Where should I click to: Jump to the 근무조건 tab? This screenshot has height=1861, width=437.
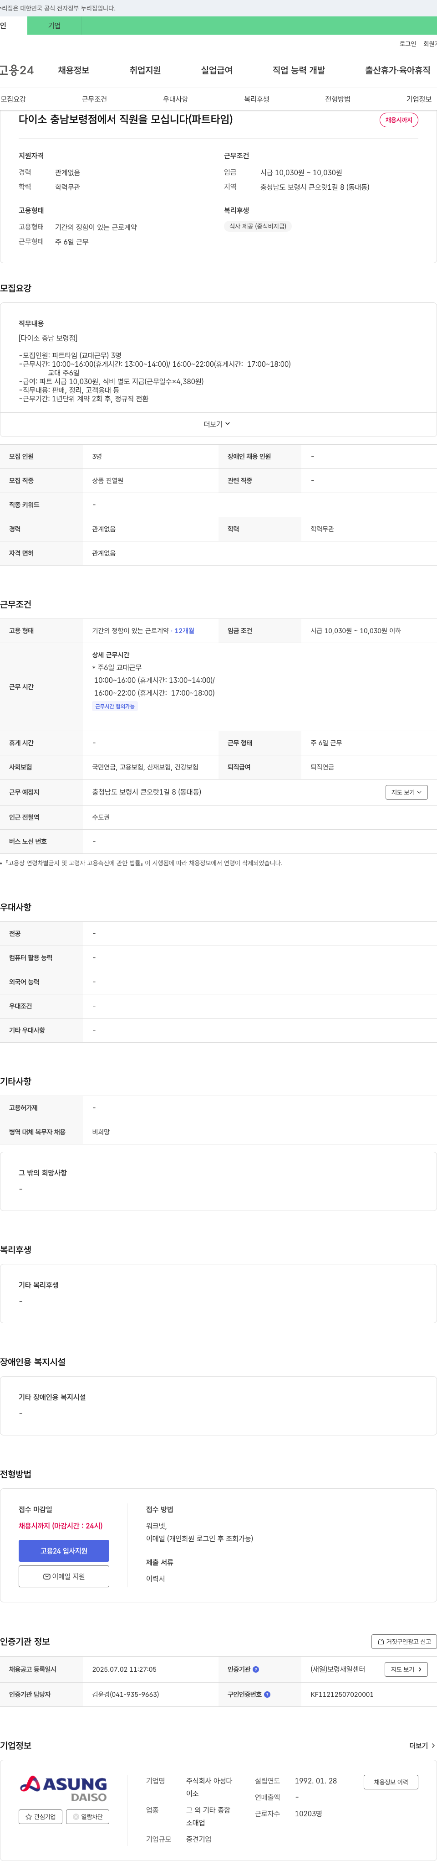pyautogui.click(x=95, y=99)
